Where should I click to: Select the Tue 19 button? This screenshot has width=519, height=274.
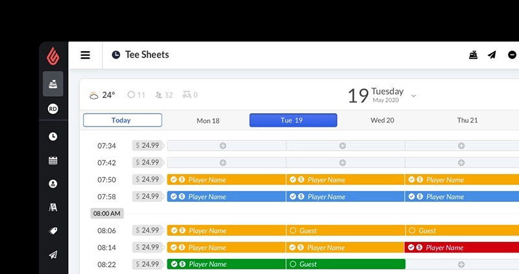293,120
